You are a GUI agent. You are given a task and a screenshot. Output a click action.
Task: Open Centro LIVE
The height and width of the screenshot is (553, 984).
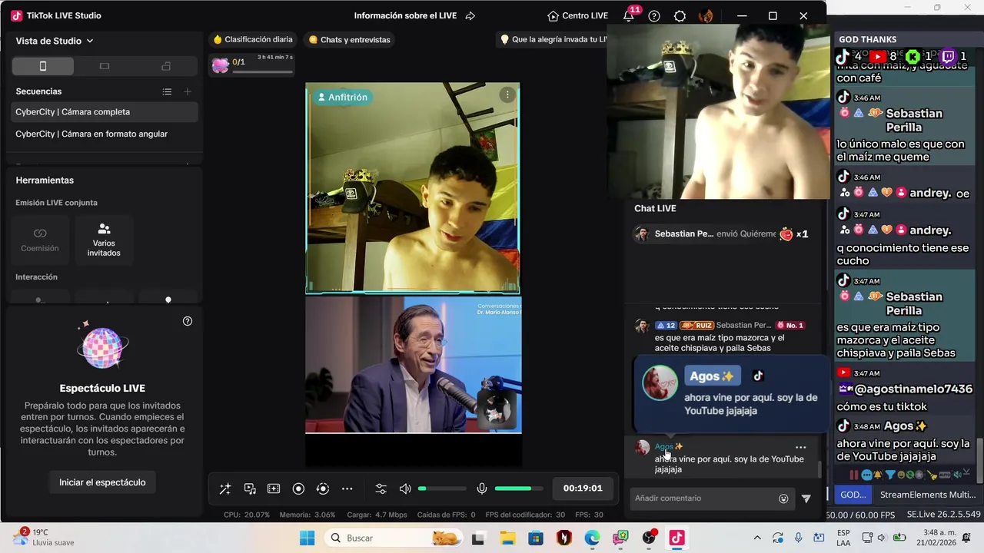[x=577, y=15]
